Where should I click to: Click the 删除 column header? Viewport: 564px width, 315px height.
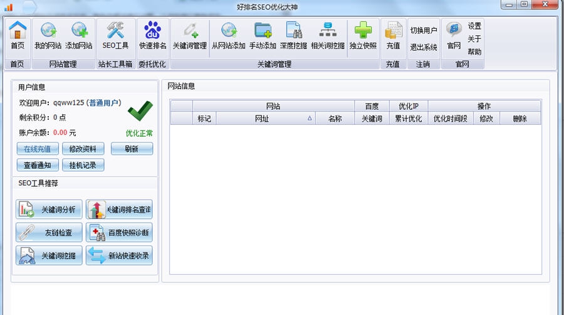520,119
